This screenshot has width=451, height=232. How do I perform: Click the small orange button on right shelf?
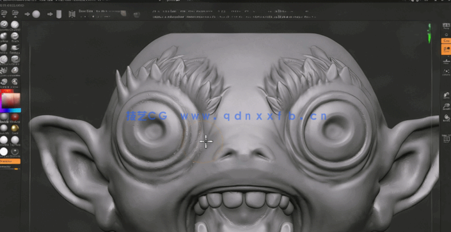tap(446, 41)
